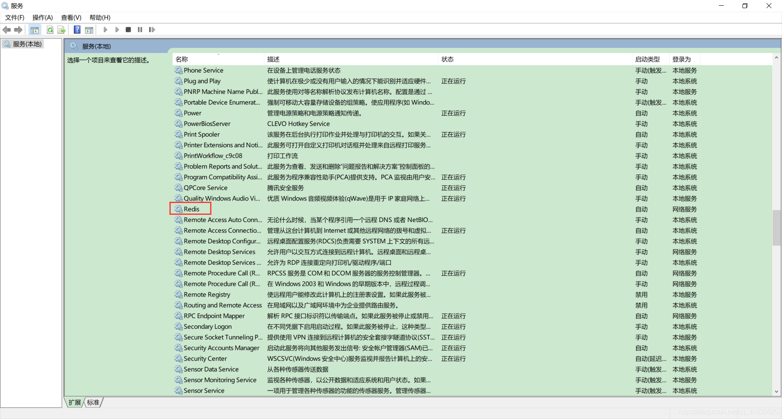Toggle the show/hide action pane icon

[x=89, y=30]
